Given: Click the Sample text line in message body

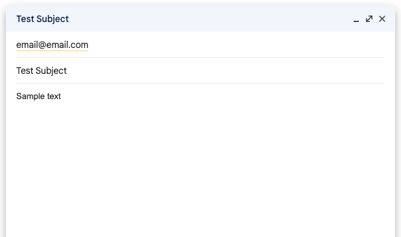Looking at the screenshot, I should coord(38,96).
